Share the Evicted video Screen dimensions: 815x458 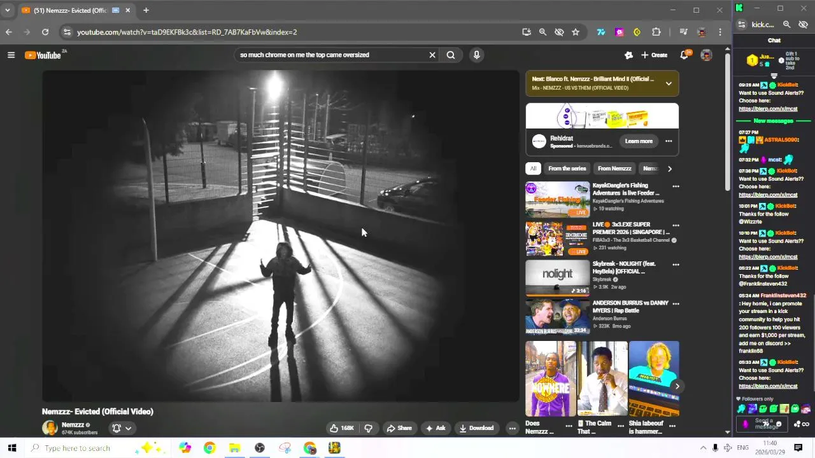(x=399, y=428)
